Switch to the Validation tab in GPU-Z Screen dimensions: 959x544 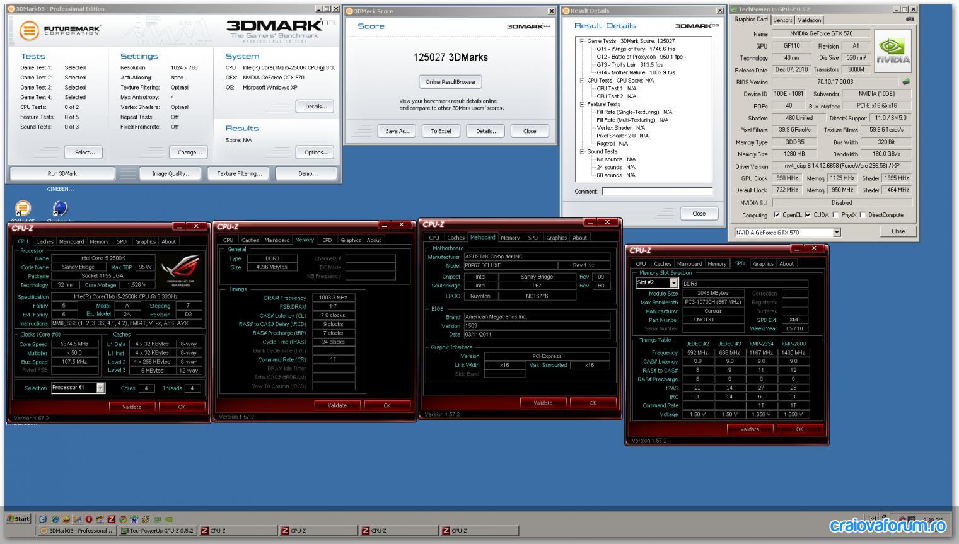click(x=810, y=20)
